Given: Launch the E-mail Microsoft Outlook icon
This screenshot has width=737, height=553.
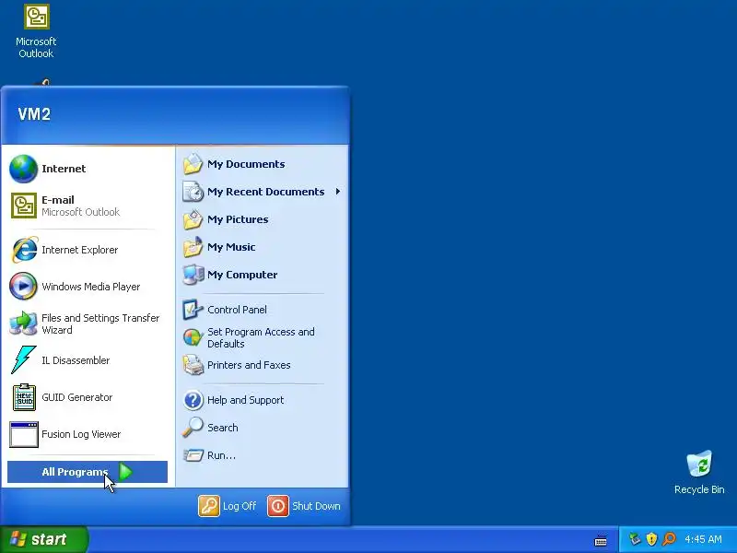Looking at the screenshot, I should click(24, 206).
